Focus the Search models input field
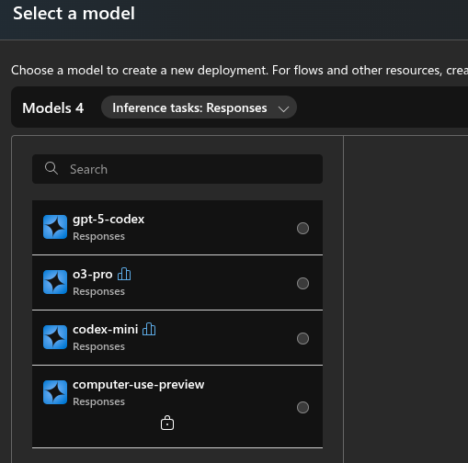This screenshot has height=463, width=468. [x=177, y=169]
